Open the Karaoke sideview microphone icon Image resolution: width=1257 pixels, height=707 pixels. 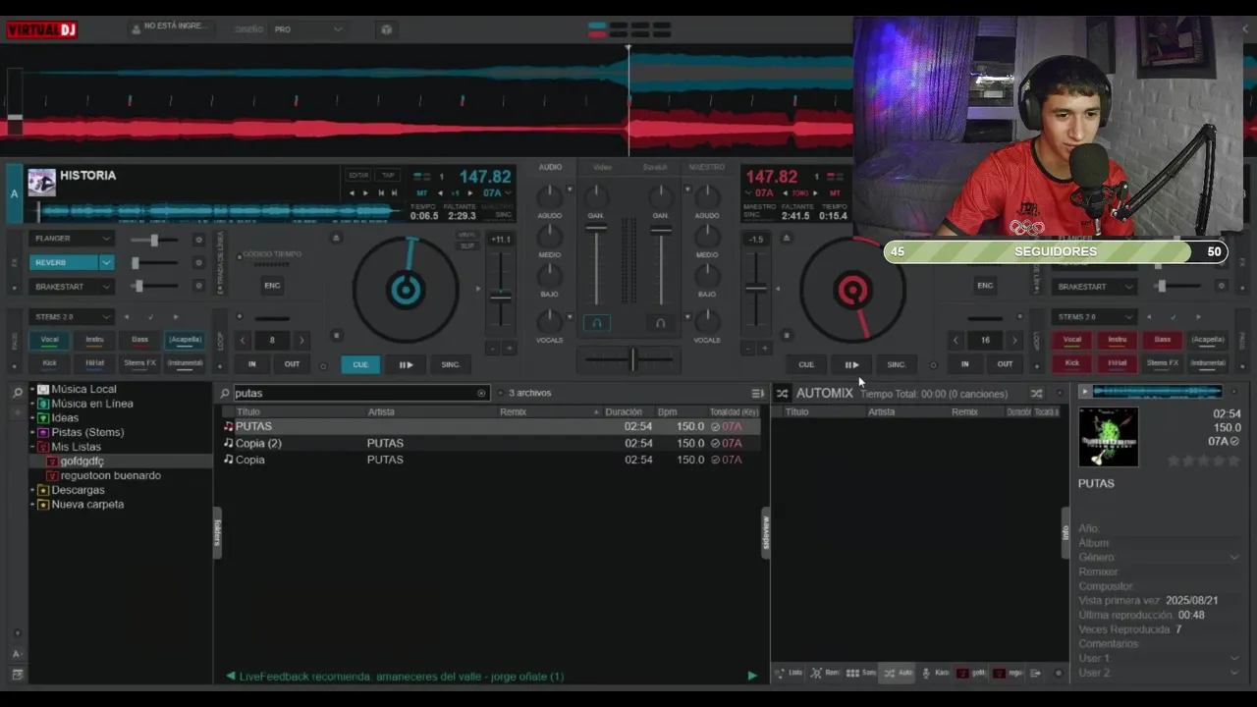click(x=927, y=674)
